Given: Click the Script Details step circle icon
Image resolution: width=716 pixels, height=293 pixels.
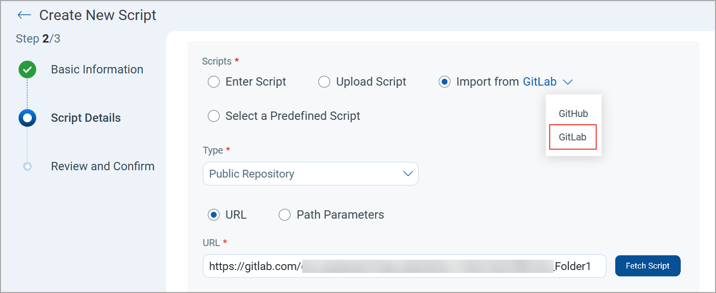Looking at the screenshot, I should 27,118.
